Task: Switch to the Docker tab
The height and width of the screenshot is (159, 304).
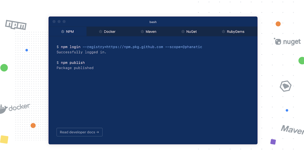Action: point(107,32)
